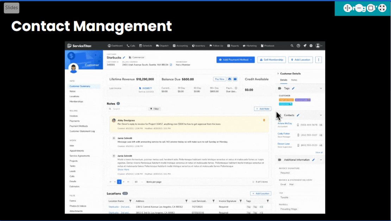Click the customer avatar picture
Viewport: 391px width, 221px height.
(74, 68)
